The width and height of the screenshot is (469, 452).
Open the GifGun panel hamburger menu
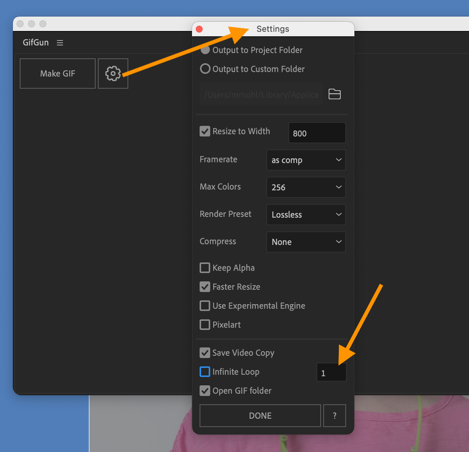pos(60,43)
